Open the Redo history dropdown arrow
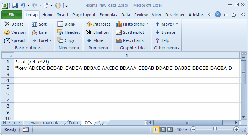 click(x=40, y=6)
